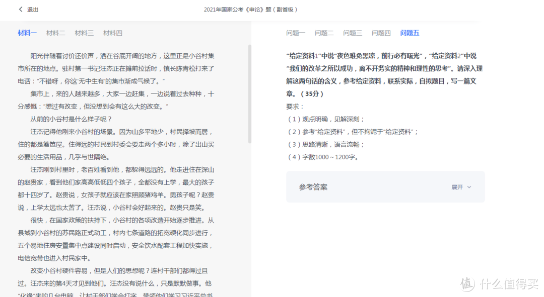Switch to the 材料二 tab
The height and width of the screenshot is (297, 544).
[x=55, y=33]
